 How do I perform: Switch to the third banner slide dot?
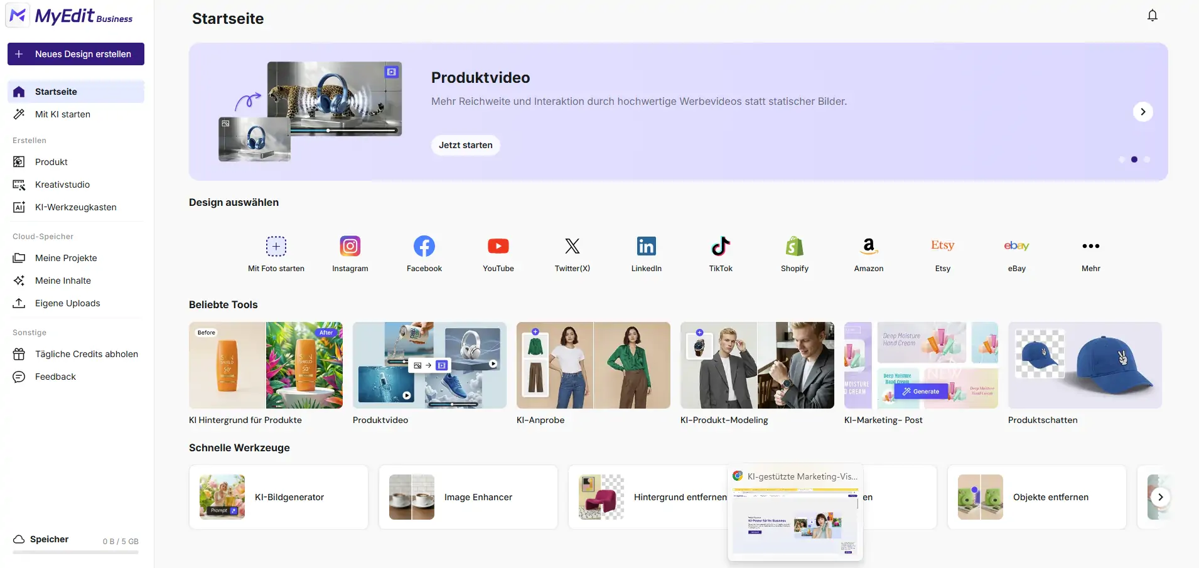click(1147, 159)
